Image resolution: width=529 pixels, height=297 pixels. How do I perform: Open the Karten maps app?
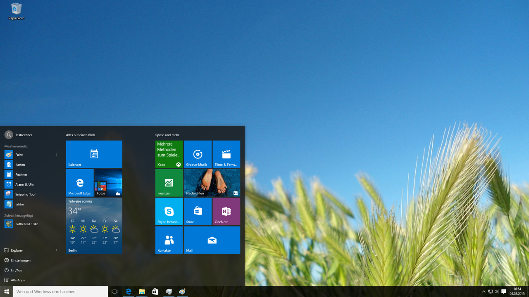click(x=31, y=165)
